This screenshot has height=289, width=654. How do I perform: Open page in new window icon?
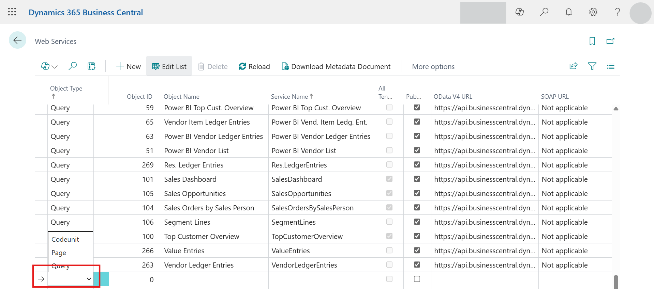(x=610, y=41)
